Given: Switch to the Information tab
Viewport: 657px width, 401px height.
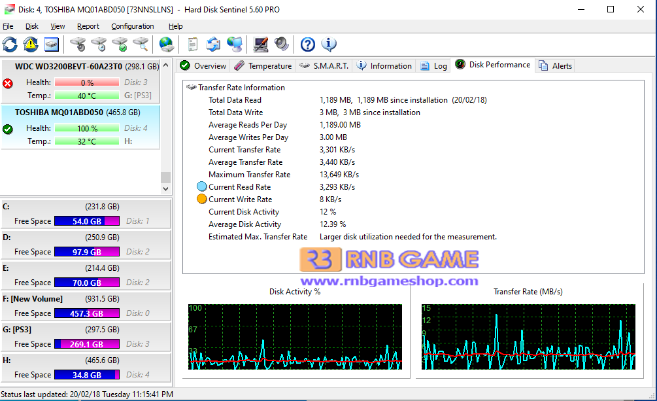Looking at the screenshot, I should click(x=384, y=66).
